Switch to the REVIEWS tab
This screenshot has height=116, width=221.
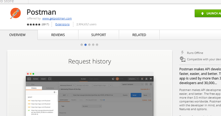click(x=58, y=35)
